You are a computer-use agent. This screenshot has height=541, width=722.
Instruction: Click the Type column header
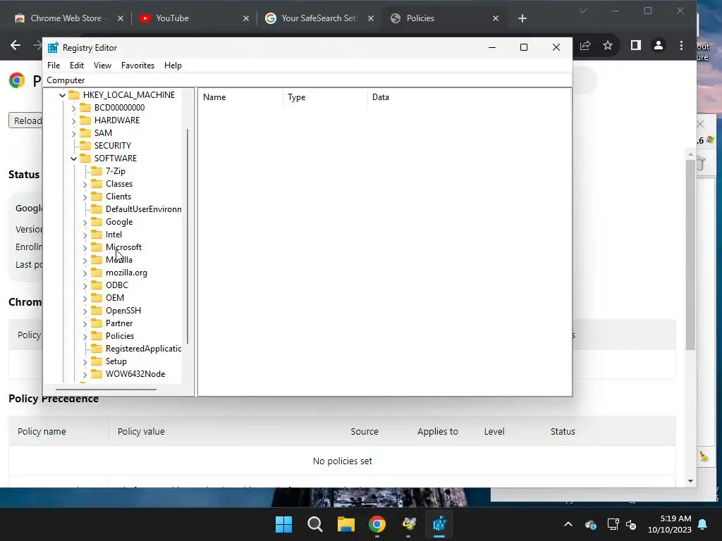[325, 97]
